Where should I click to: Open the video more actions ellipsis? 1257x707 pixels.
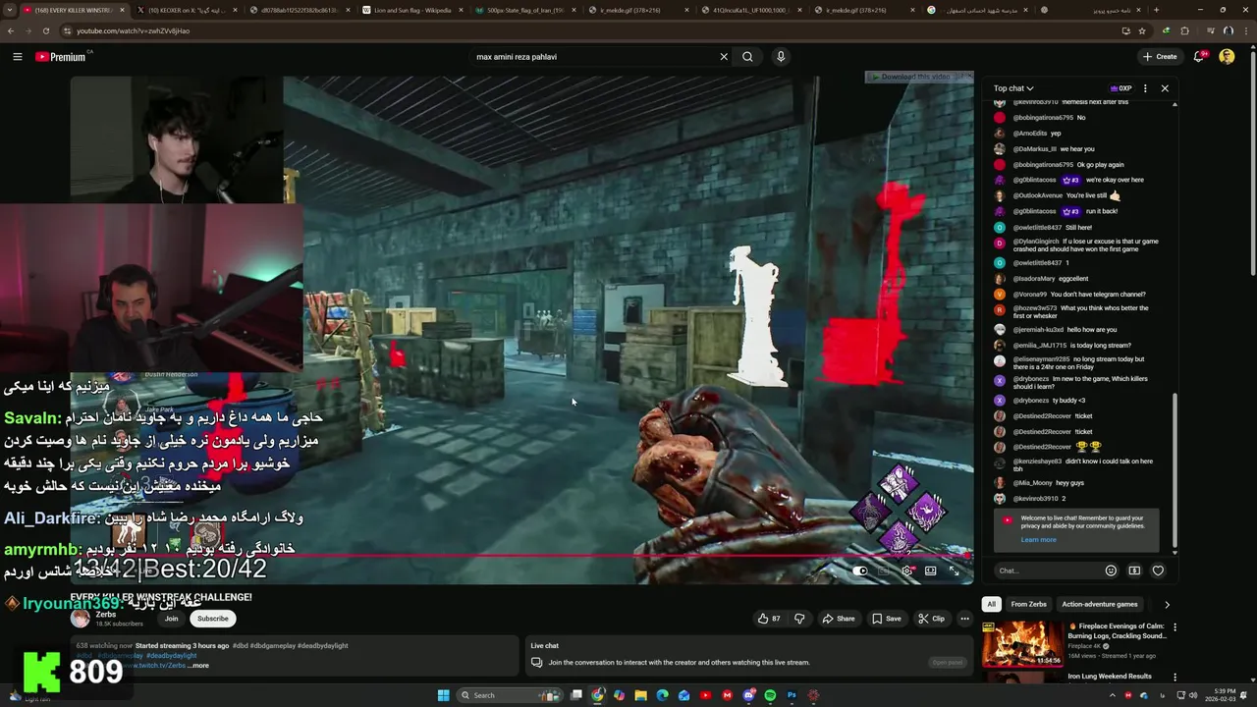(x=964, y=619)
